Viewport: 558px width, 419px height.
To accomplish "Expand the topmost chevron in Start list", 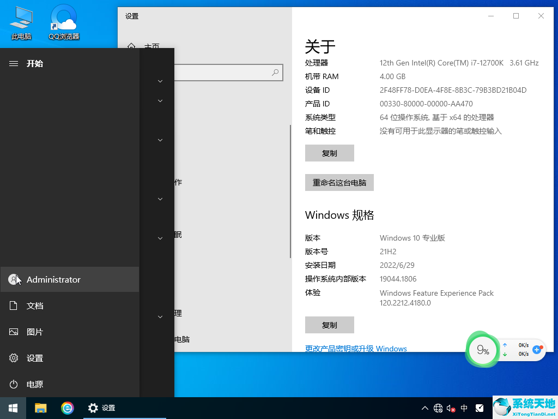I will (x=160, y=81).
